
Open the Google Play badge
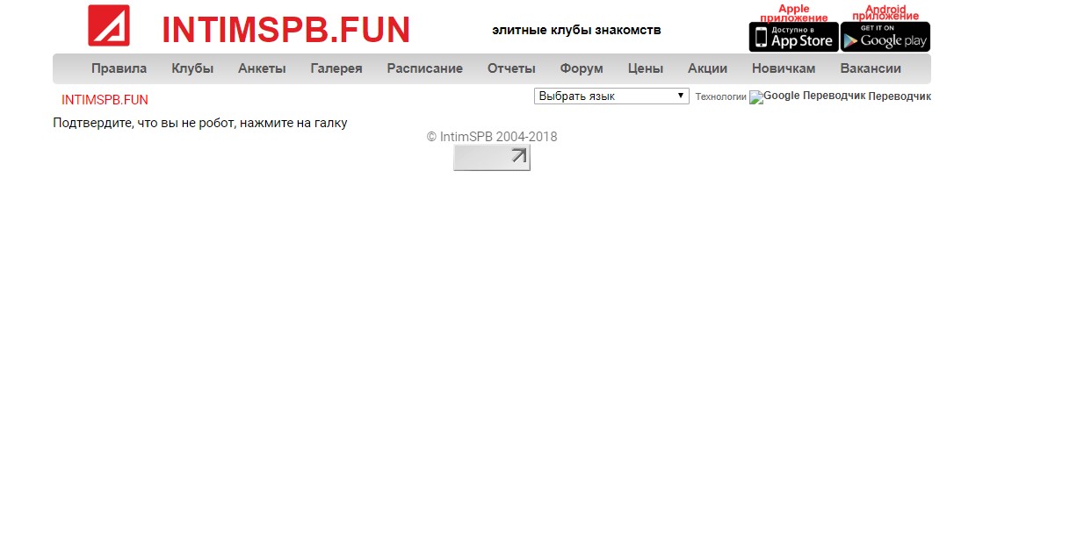pyautogui.click(x=885, y=37)
